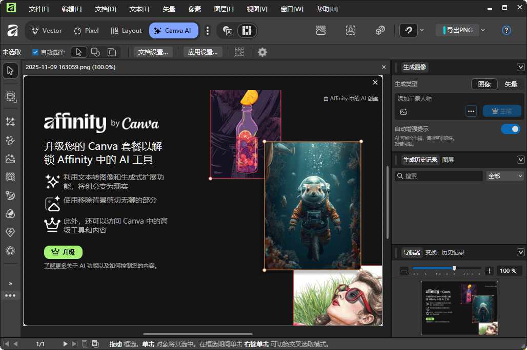Image resolution: width=527 pixels, height=350 pixels.
Task: Click the 搜索 field in history panel
Action: 441,176
